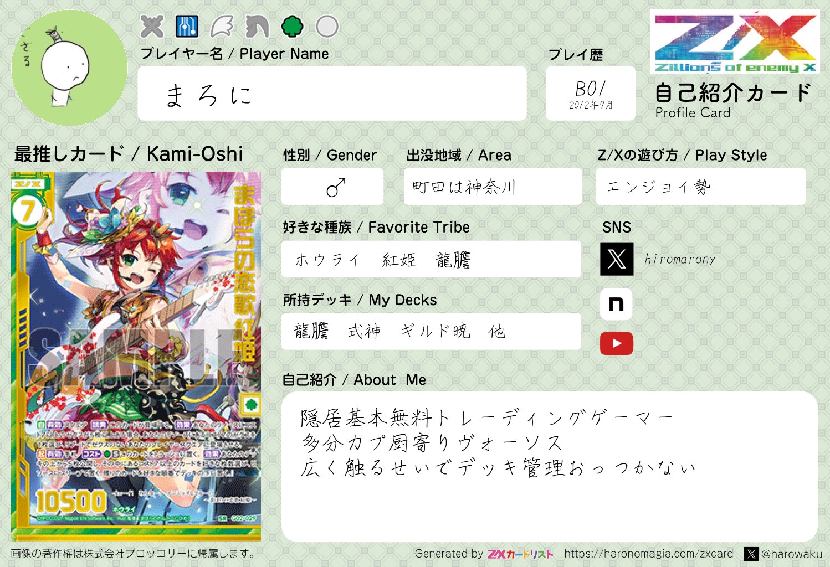Click the X username 'hiromarony'

tap(680, 259)
